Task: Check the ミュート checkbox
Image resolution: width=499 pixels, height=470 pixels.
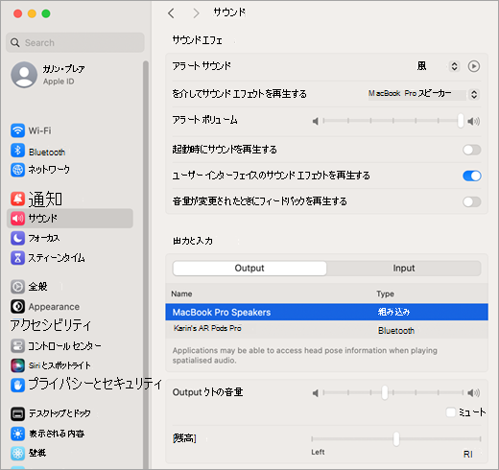Action: tap(451, 412)
